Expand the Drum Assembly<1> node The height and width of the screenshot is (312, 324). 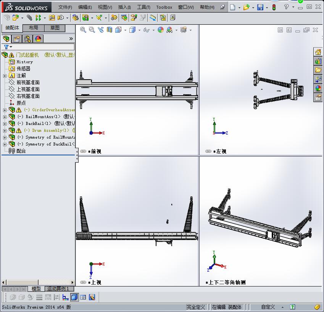[5, 131]
